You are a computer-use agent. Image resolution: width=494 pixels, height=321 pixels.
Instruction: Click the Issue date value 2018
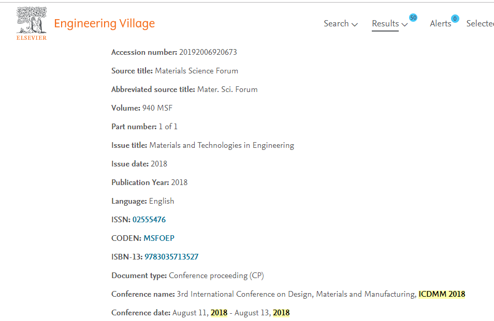(159, 164)
